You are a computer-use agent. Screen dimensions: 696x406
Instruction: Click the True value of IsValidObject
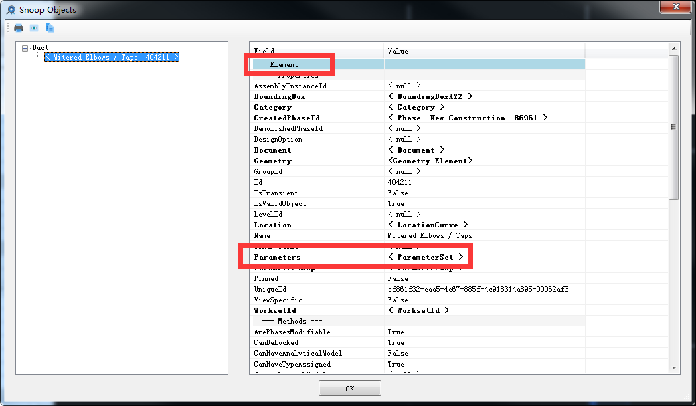pyautogui.click(x=396, y=203)
